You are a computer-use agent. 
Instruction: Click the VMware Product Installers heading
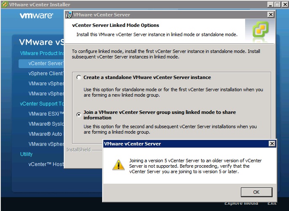(42, 53)
